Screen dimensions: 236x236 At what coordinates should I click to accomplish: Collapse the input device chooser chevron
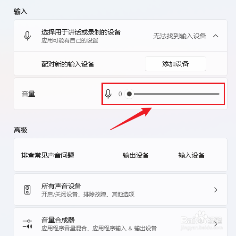pos(216,36)
